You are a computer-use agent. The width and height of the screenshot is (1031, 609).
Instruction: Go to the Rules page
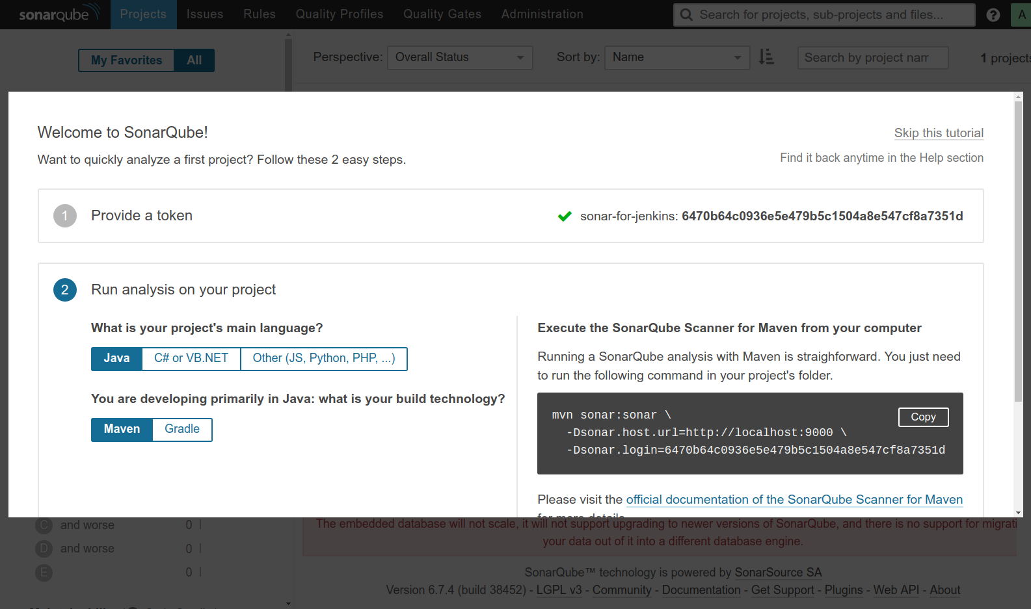(x=259, y=14)
